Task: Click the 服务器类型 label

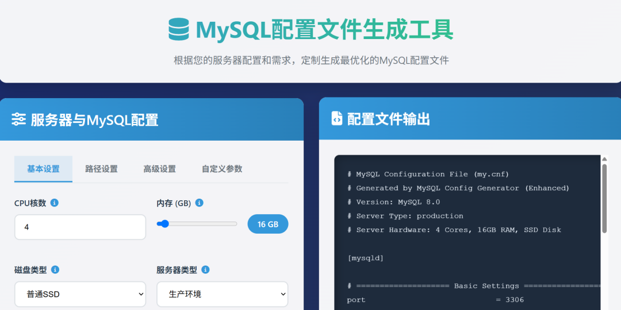Action: [177, 270]
